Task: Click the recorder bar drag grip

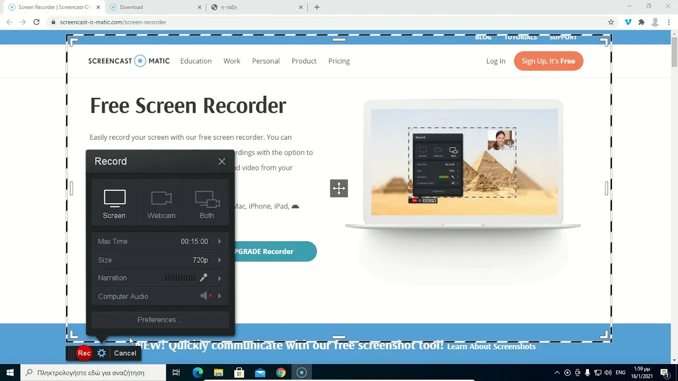Action: [x=70, y=353]
